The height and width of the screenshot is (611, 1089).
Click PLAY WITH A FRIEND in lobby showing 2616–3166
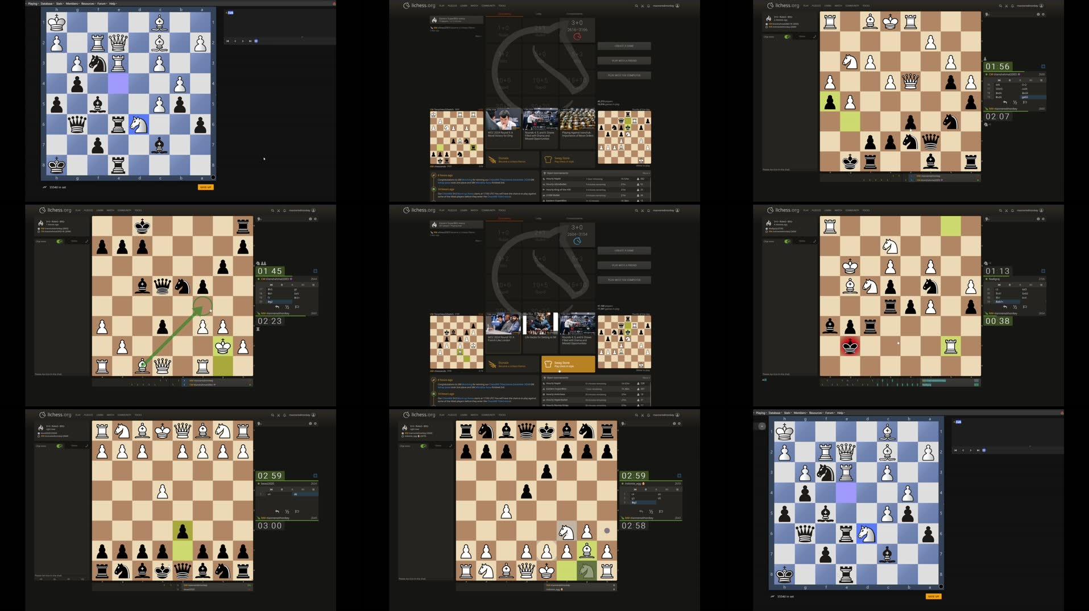(x=624, y=60)
